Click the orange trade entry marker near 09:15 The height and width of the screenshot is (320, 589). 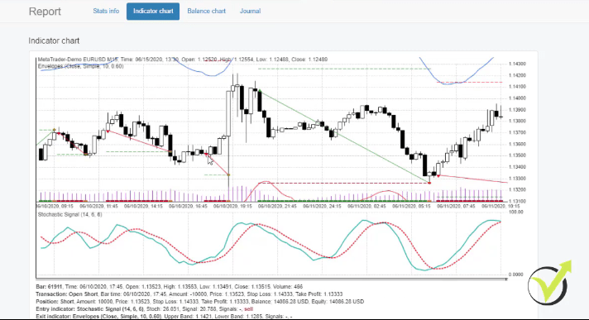coord(54,131)
